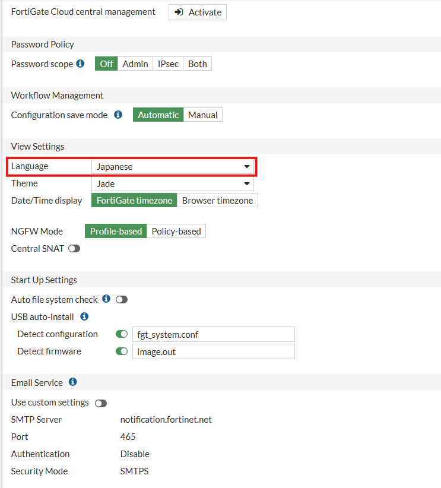Turn off the Detect firmware switch
Viewport: 441px width, 488px height.
(x=122, y=351)
